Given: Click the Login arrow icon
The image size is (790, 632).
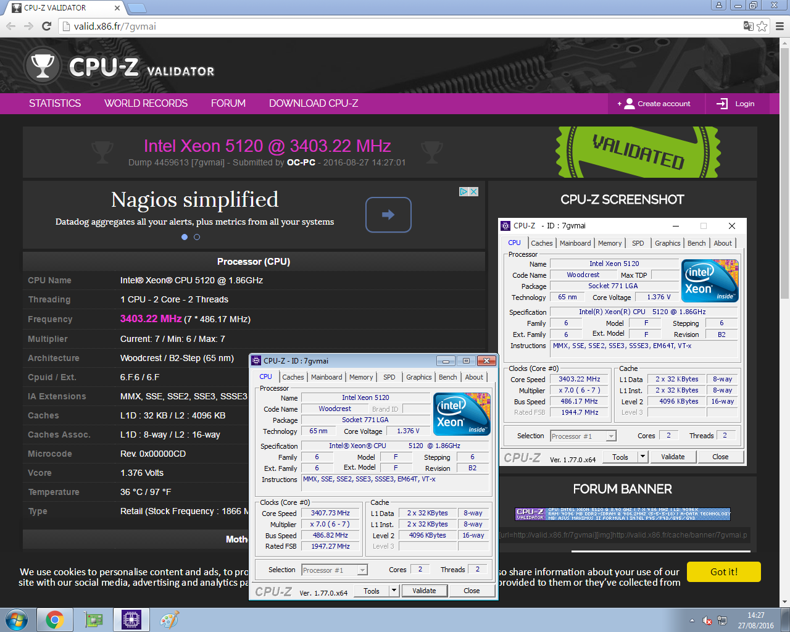Looking at the screenshot, I should pyautogui.click(x=722, y=104).
